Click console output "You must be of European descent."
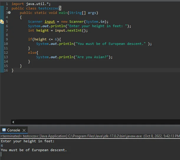The image size is (180, 160). (x=34, y=150)
